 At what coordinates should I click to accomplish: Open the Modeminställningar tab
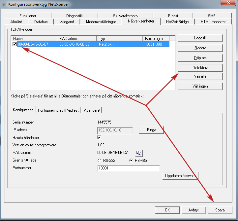point(101,22)
